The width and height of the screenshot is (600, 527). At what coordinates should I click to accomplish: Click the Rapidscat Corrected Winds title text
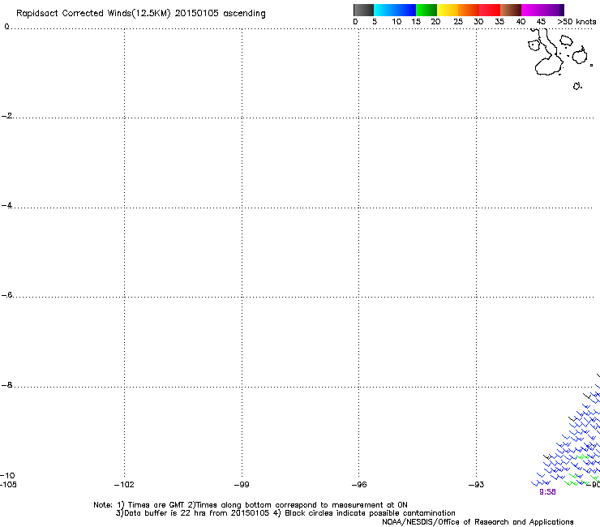point(141,14)
